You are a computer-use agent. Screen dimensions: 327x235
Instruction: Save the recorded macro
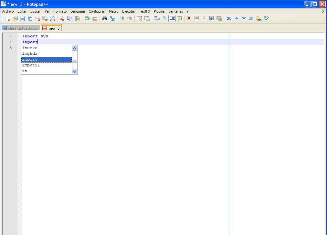(x=219, y=18)
